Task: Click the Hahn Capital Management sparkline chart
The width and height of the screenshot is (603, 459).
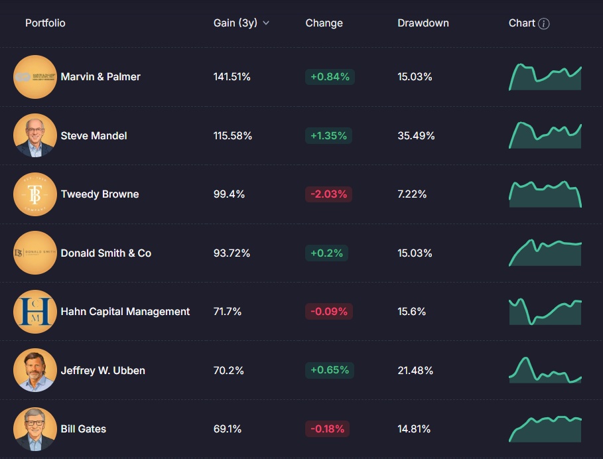Action: click(545, 311)
